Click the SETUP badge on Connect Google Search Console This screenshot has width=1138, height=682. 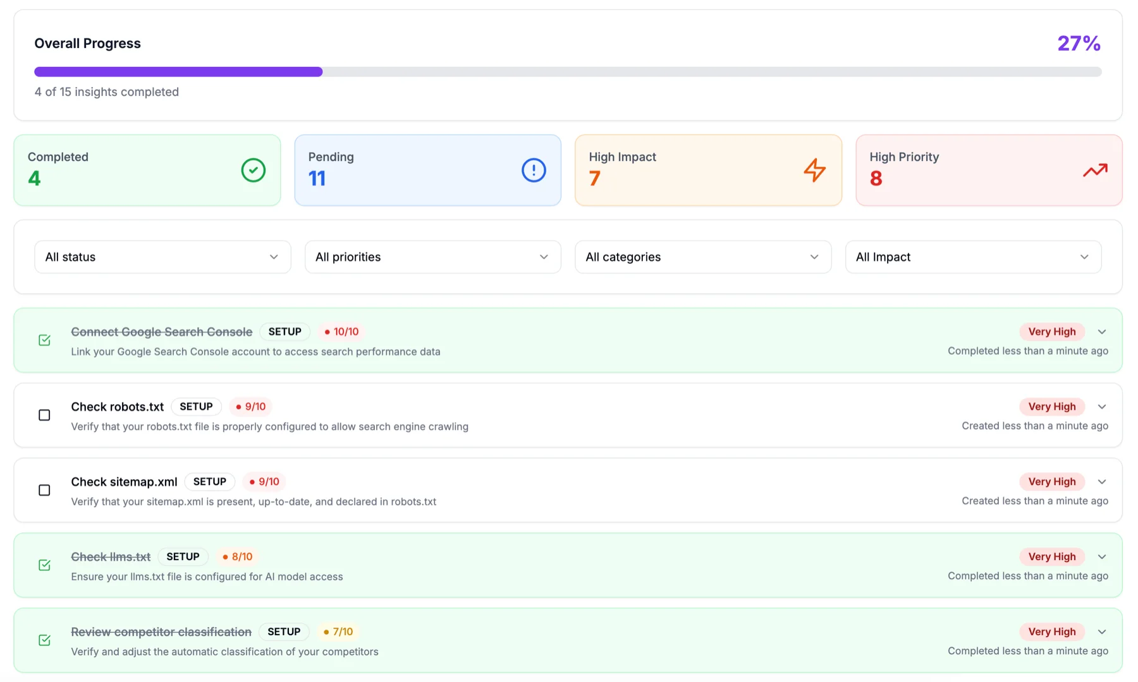click(x=284, y=331)
